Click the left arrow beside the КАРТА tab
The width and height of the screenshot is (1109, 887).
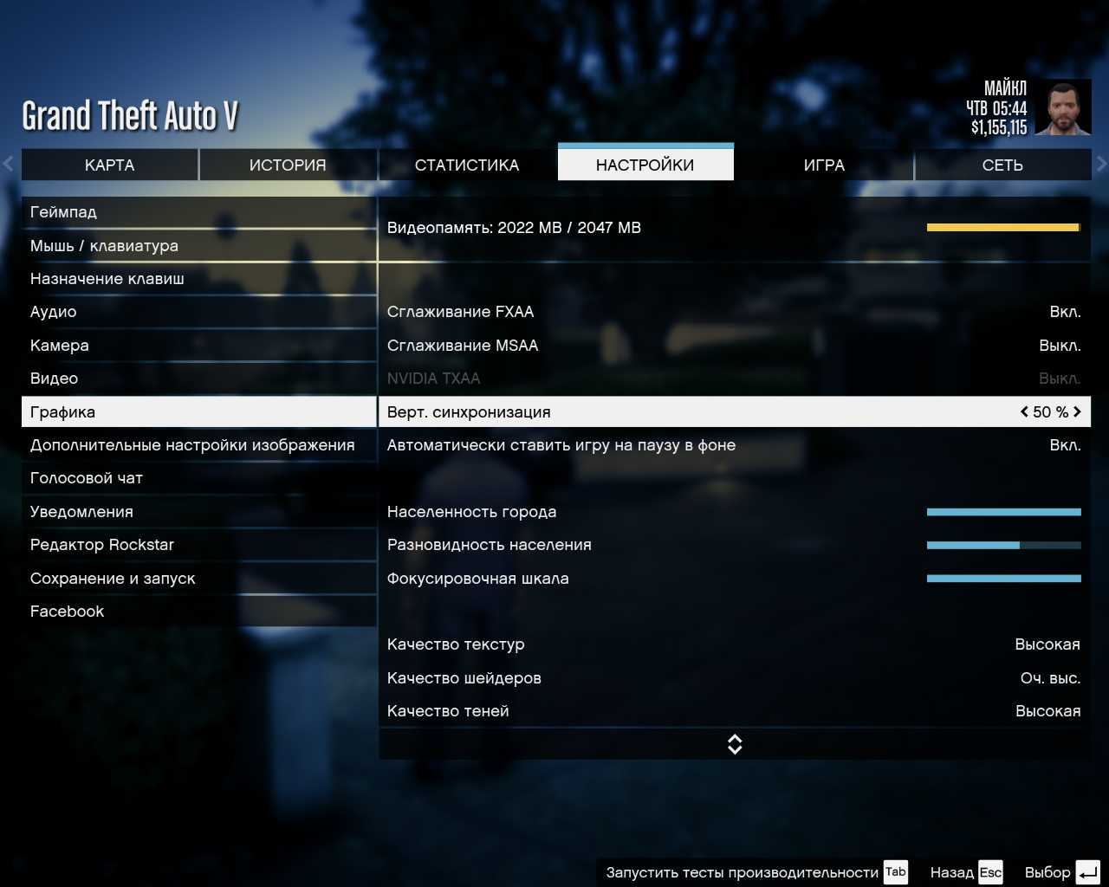tap(9, 164)
